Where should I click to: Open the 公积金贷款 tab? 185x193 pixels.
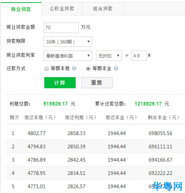62,9
